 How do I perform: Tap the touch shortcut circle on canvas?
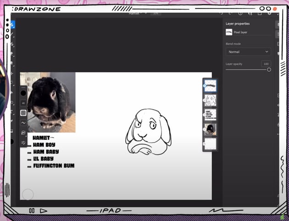[28, 194]
